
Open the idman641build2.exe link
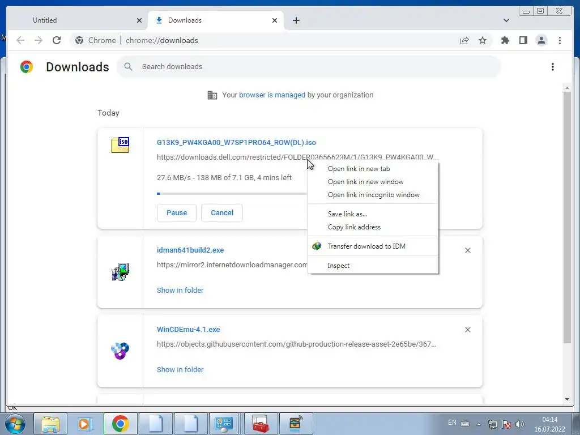[190, 250]
